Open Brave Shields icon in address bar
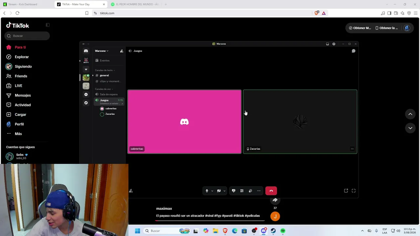The width and height of the screenshot is (420, 236). [x=316, y=13]
